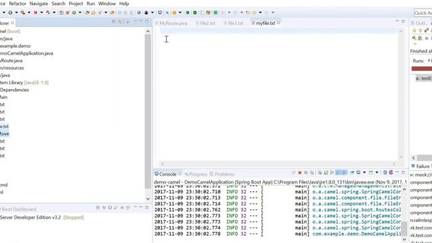This screenshot has height=243, width=432.
Task: Toggle Word Wrap in Console toolbar
Action: click(x=331, y=173)
